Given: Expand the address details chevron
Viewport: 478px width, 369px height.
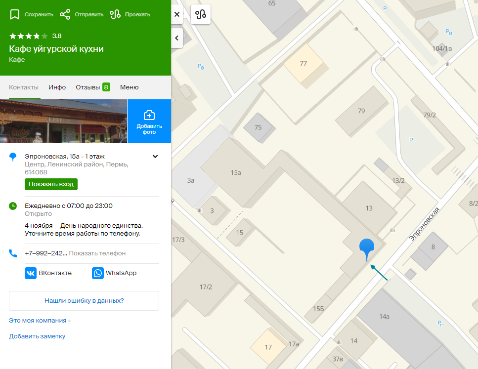Looking at the screenshot, I should [155, 156].
